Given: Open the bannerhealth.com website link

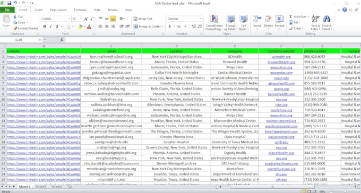Looking at the screenshot, I should tap(281, 94).
